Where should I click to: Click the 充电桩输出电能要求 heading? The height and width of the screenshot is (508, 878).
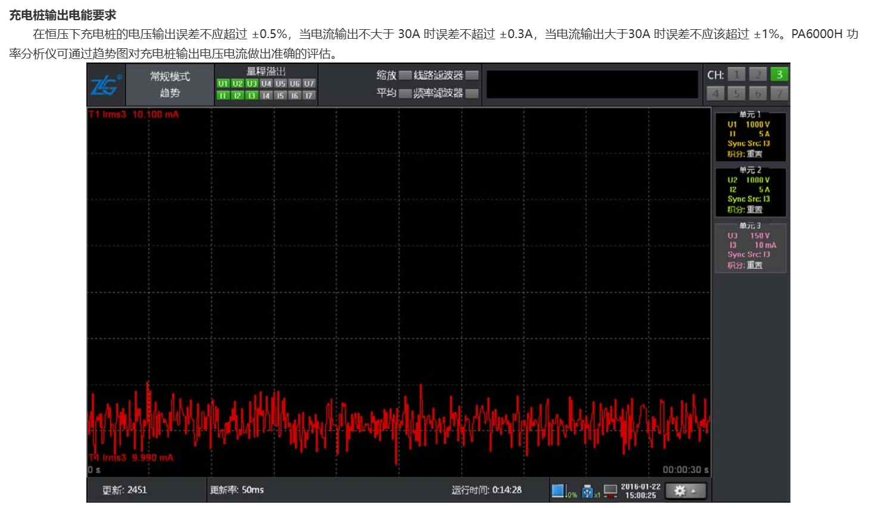pos(63,15)
